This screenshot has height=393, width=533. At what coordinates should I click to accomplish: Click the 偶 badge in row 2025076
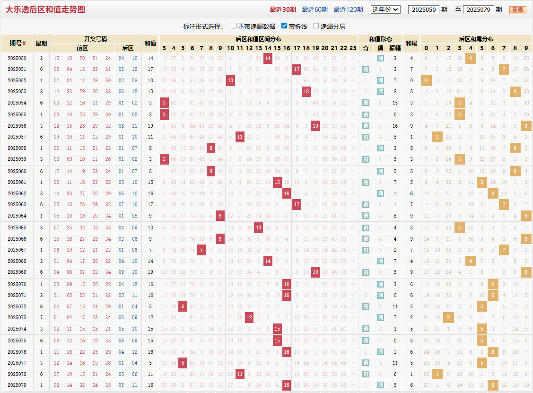tap(380, 352)
